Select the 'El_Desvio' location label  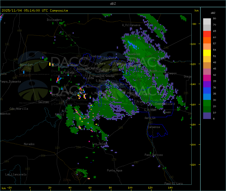[x=59, y=95]
